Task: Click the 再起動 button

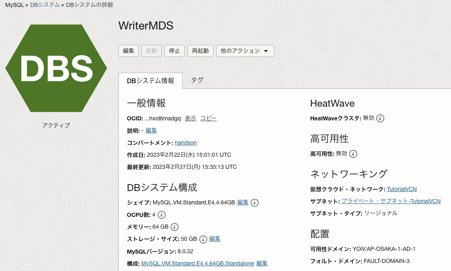Action: (200, 51)
